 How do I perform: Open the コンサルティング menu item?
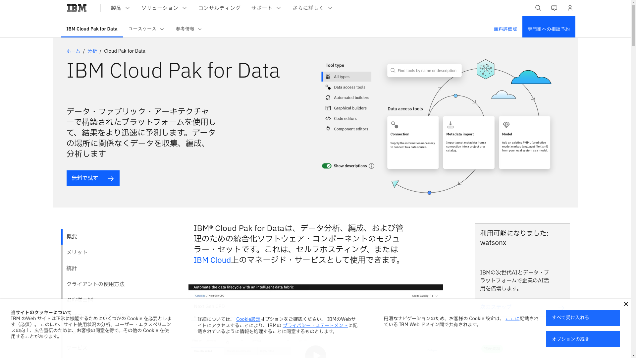tap(219, 8)
